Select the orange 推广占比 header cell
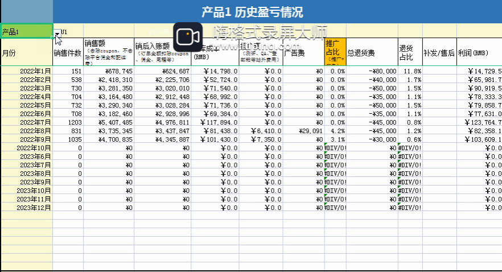Image resolution: width=502 pixels, height=272 pixels. 335,52
